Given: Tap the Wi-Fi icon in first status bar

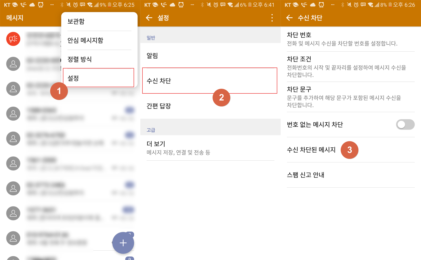Looking at the screenshot, I should click(x=90, y=5).
